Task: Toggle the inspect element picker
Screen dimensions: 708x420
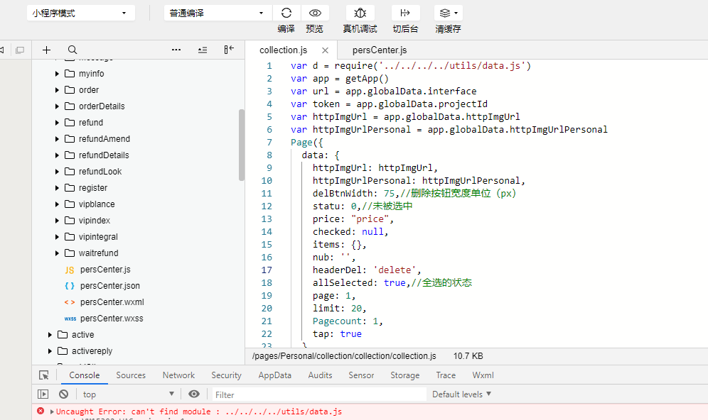Action: (x=44, y=375)
